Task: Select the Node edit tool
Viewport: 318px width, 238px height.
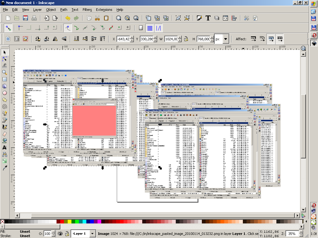Action: click(x=5, y=59)
